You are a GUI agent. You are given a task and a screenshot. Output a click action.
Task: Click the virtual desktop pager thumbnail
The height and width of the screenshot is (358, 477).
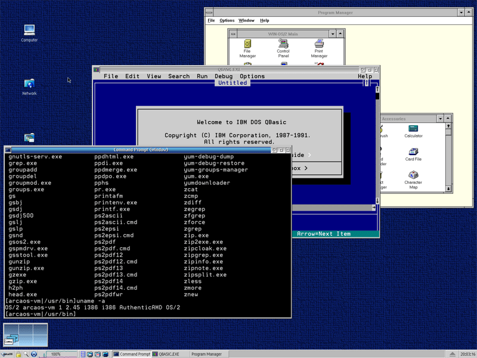pos(25,335)
